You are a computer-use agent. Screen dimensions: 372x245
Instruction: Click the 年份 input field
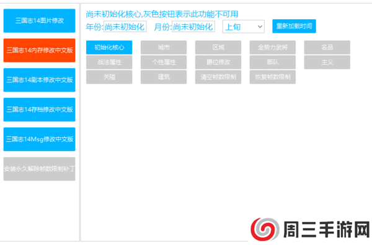tap(125, 27)
